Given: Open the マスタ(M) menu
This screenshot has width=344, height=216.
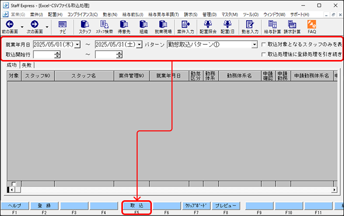Looking at the screenshot, I should coord(229,14).
